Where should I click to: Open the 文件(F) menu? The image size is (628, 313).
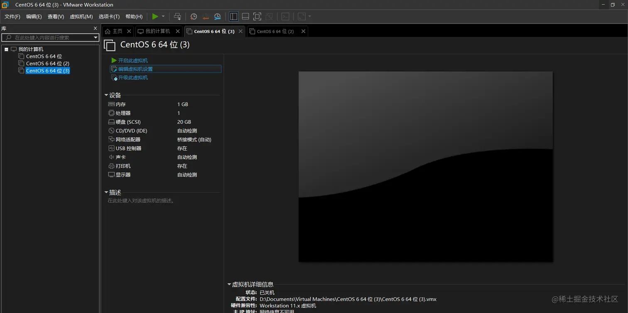tap(12, 17)
